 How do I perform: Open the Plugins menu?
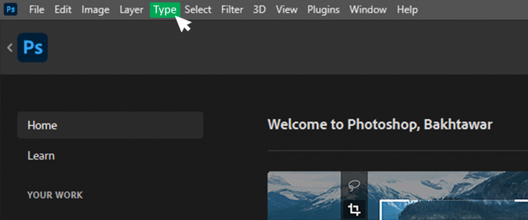pyautogui.click(x=323, y=10)
